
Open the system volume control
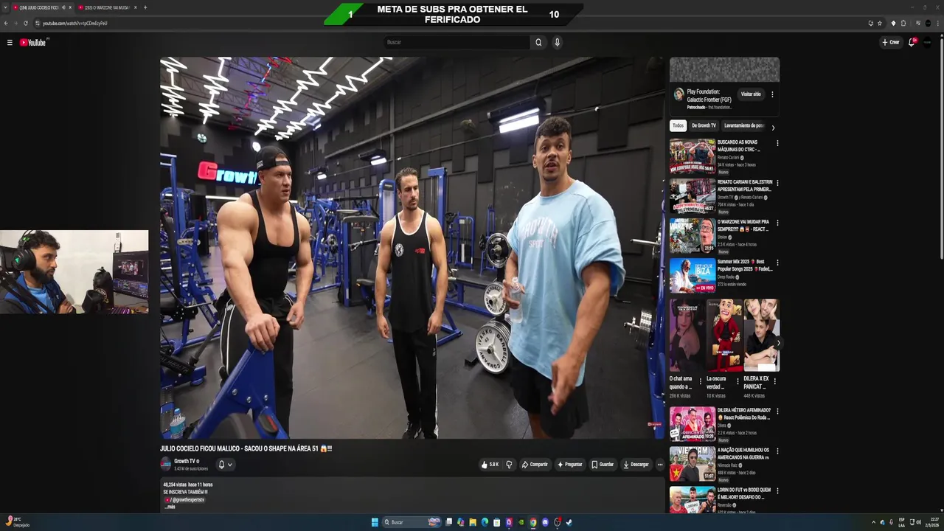click(x=917, y=522)
